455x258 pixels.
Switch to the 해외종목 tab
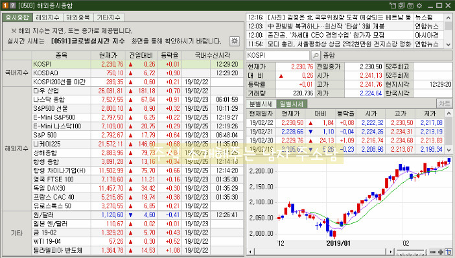pyautogui.click(x=78, y=18)
